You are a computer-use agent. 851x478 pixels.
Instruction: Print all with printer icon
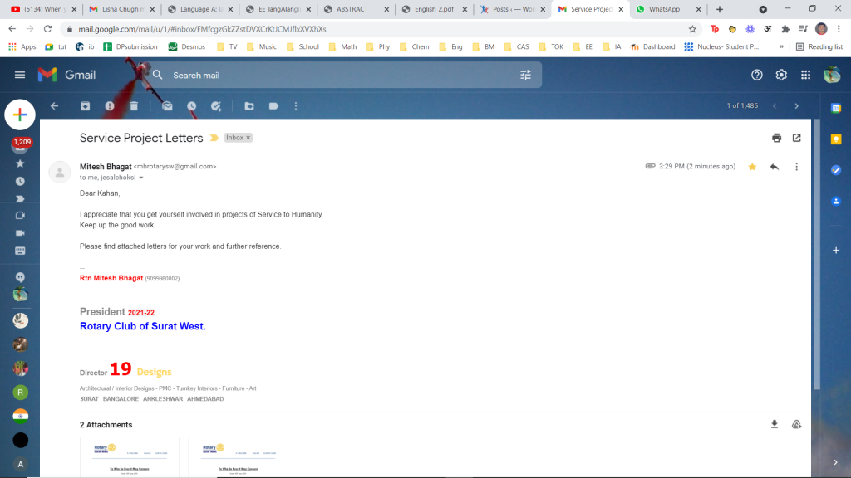click(x=777, y=138)
